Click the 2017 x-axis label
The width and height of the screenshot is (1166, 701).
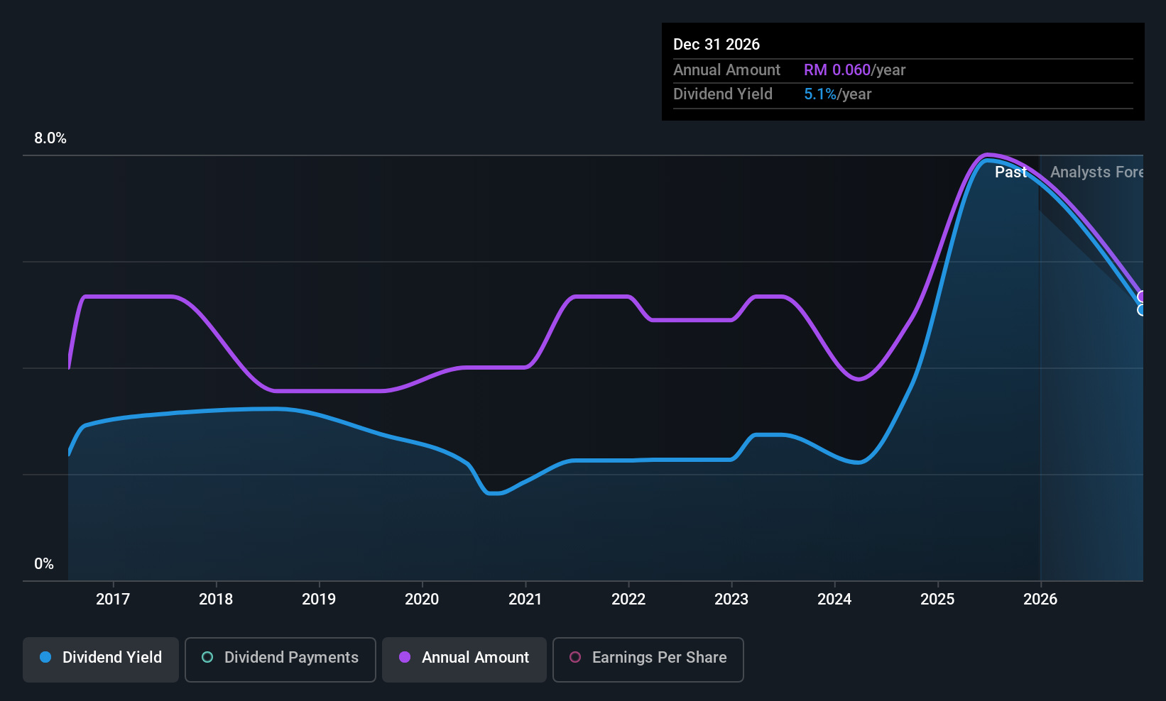pos(113,599)
